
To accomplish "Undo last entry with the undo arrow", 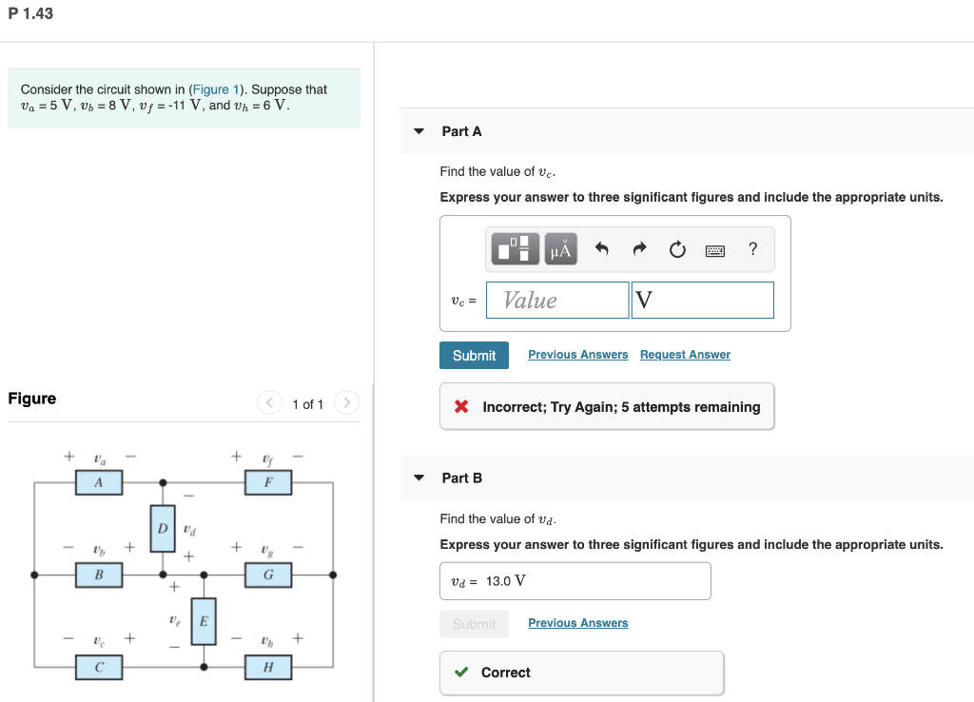I will [600, 248].
